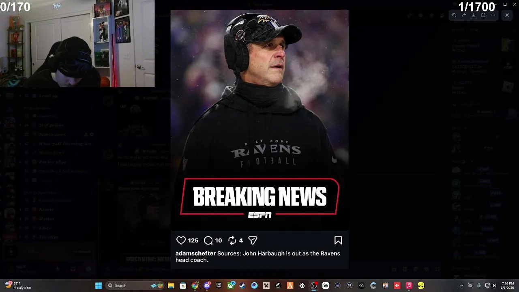This screenshot has width=519, height=292.
Task: Open the image in browser icon
Action: point(483,15)
